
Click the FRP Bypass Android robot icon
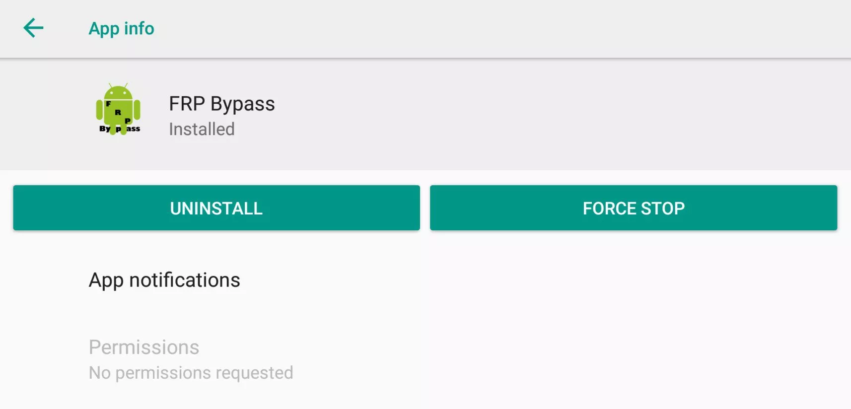[118, 109]
